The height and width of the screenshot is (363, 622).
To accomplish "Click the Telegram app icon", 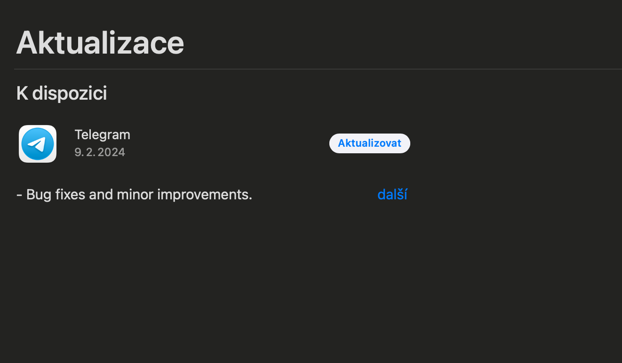I will click(x=38, y=143).
